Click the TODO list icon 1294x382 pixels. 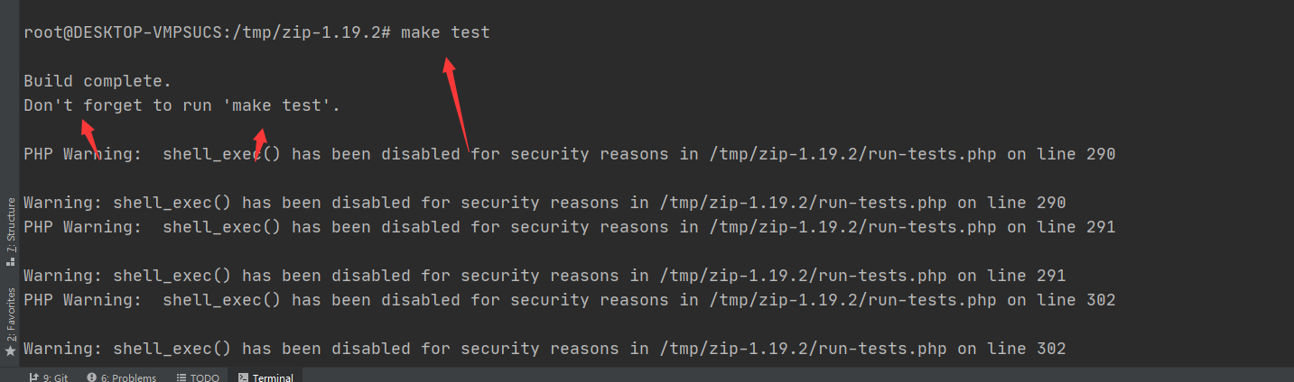tap(182, 377)
